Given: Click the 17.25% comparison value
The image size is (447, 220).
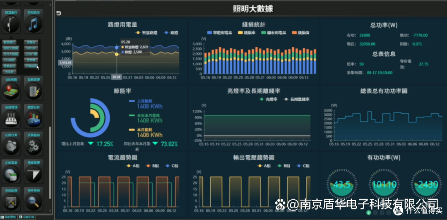Looking at the screenshot, I should click(x=105, y=144).
